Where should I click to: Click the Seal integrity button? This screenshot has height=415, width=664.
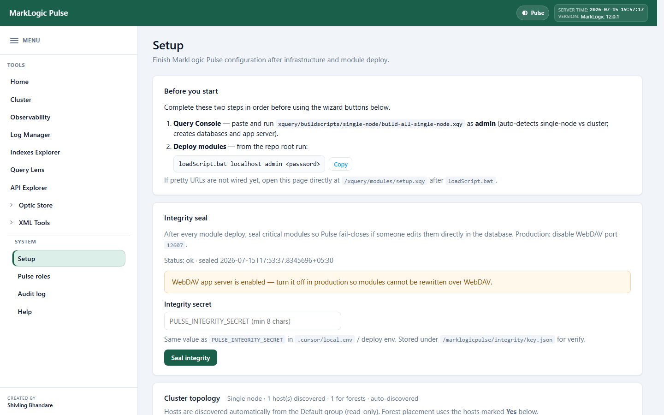(190, 358)
